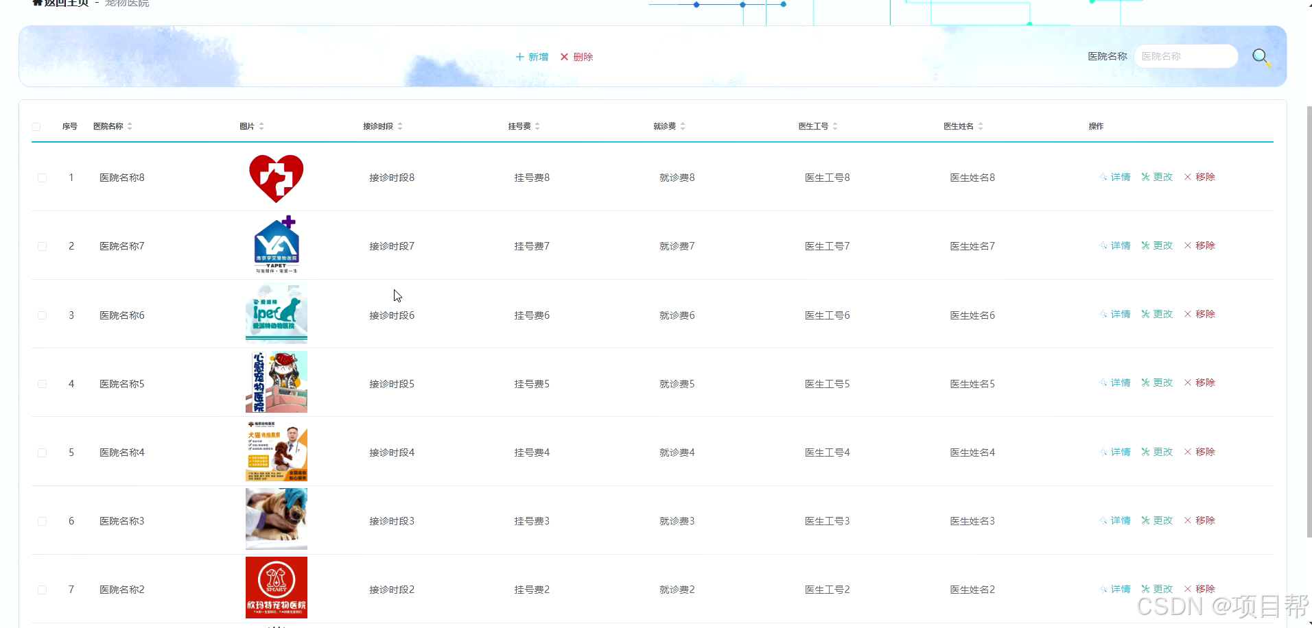The height and width of the screenshot is (628, 1312).
Task: Check the checkbox for row 医院名称2
Action: point(42,590)
